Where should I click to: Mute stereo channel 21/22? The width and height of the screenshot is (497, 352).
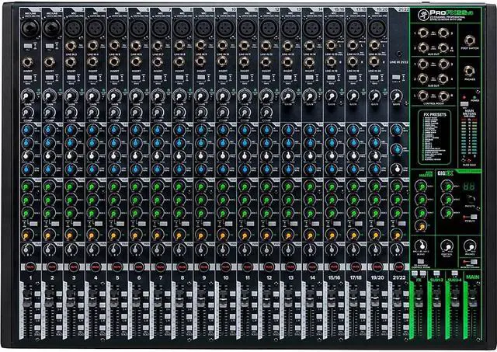pos(398,267)
